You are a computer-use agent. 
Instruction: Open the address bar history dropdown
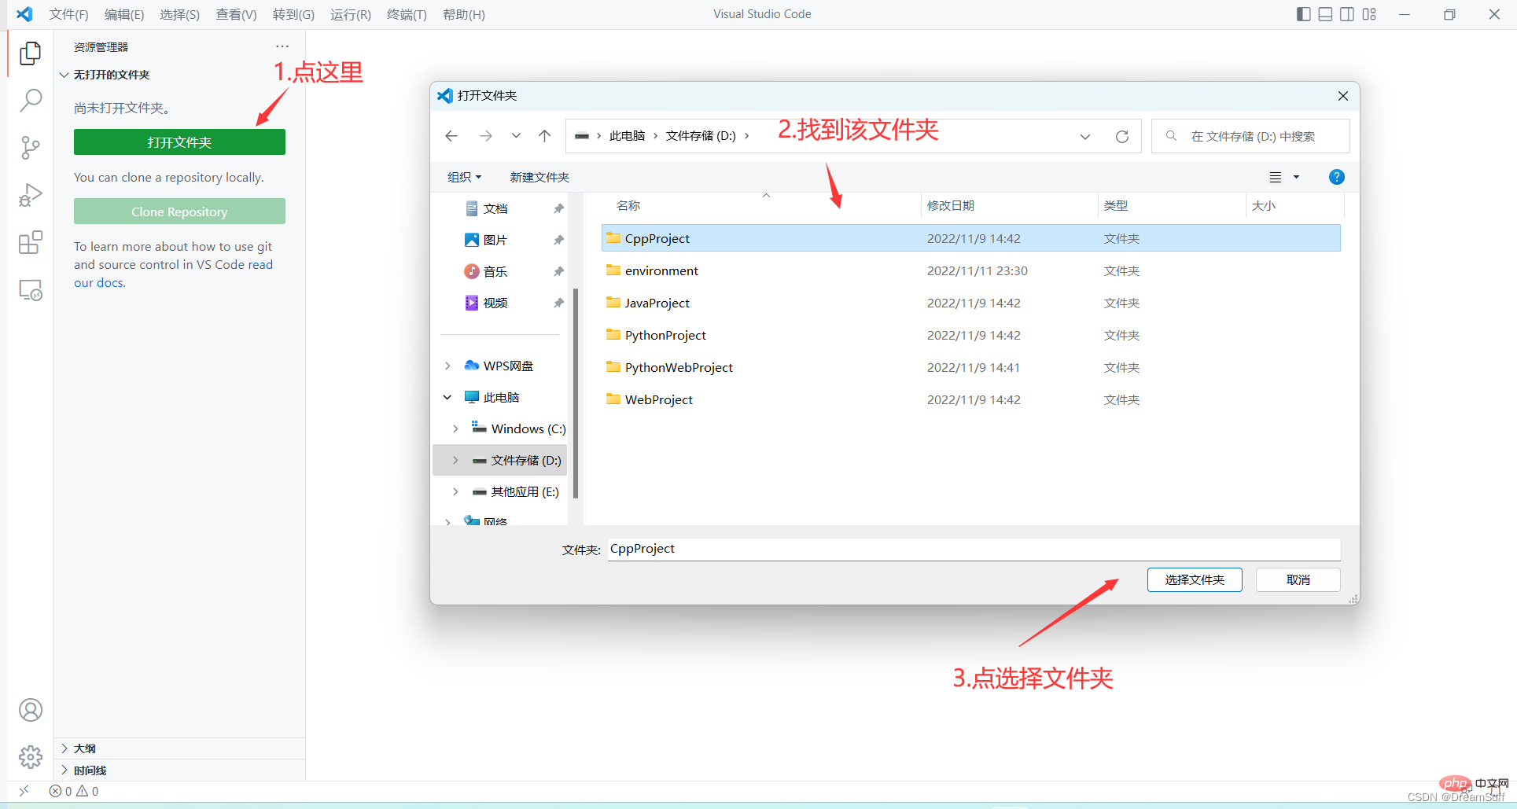pyautogui.click(x=1085, y=135)
